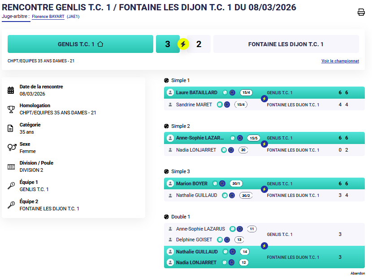Click the lightning bolt icon between the scores
Image resolution: width=372 pixels, height=279 pixels.
[x=183, y=44]
